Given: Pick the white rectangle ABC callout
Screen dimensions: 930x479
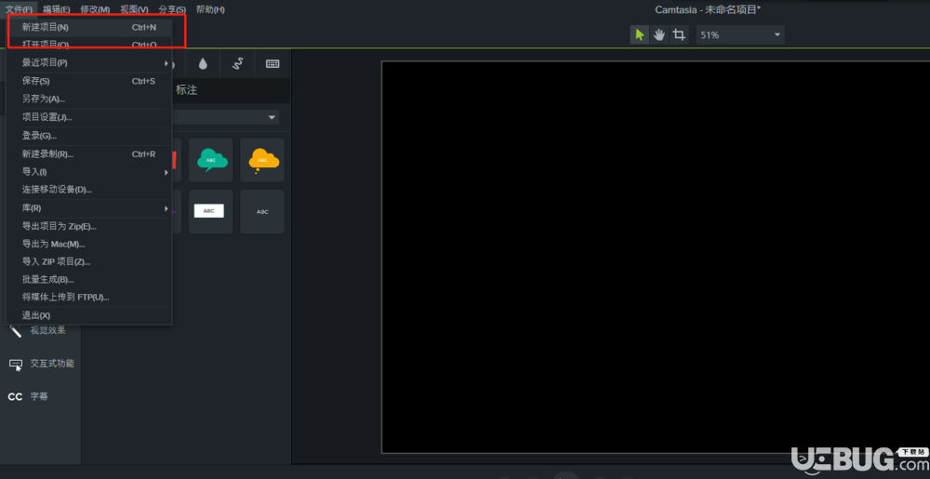Looking at the screenshot, I should [211, 211].
